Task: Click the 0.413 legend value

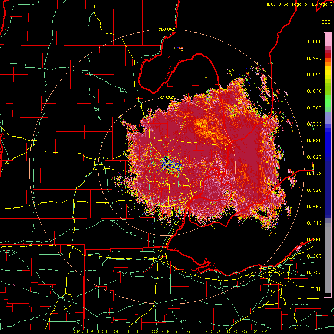Action: click(314, 223)
